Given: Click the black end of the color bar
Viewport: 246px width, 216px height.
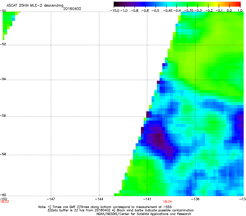Looking at the screenshot, I should [116, 4].
